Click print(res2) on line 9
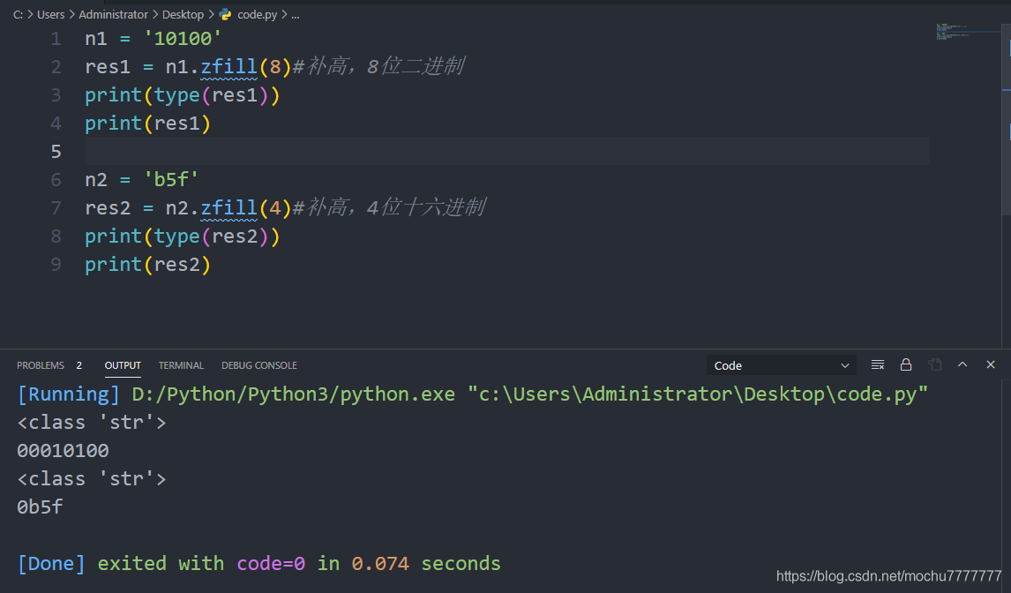This screenshot has height=593, width=1011. click(x=147, y=265)
